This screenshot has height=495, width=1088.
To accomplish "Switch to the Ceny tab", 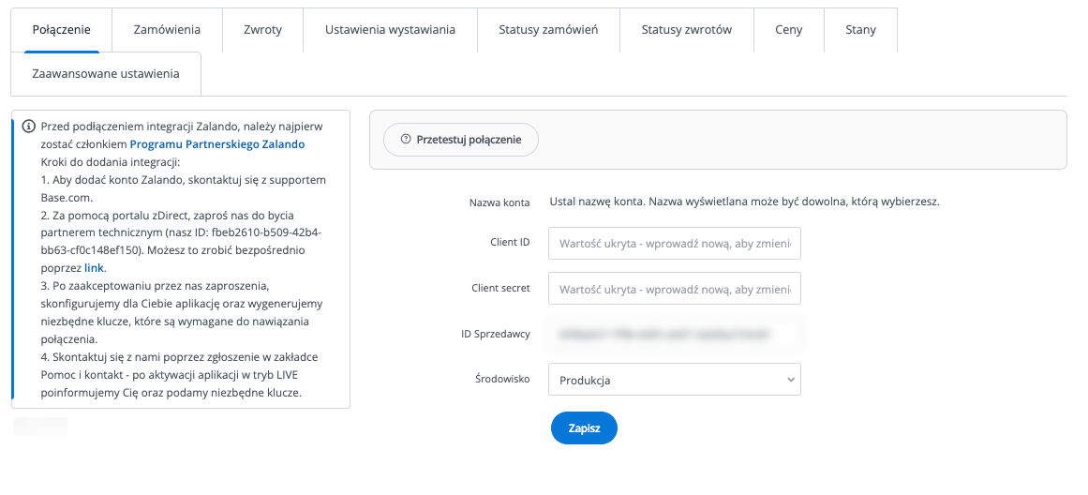I will 788,30.
